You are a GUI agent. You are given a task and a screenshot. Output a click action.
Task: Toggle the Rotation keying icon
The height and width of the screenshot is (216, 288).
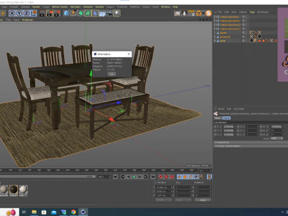[x=191, y=177]
